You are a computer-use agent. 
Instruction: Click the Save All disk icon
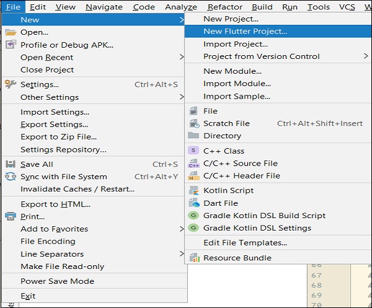click(x=10, y=164)
